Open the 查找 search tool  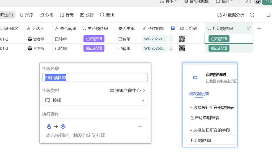tap(107, 15)
